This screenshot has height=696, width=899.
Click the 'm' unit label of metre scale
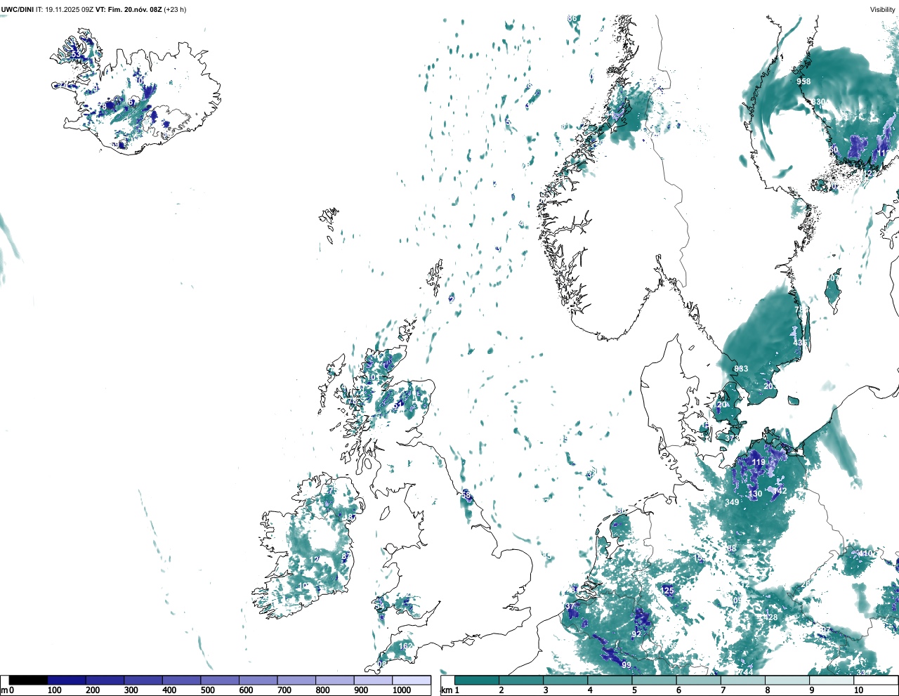[4, 690]
